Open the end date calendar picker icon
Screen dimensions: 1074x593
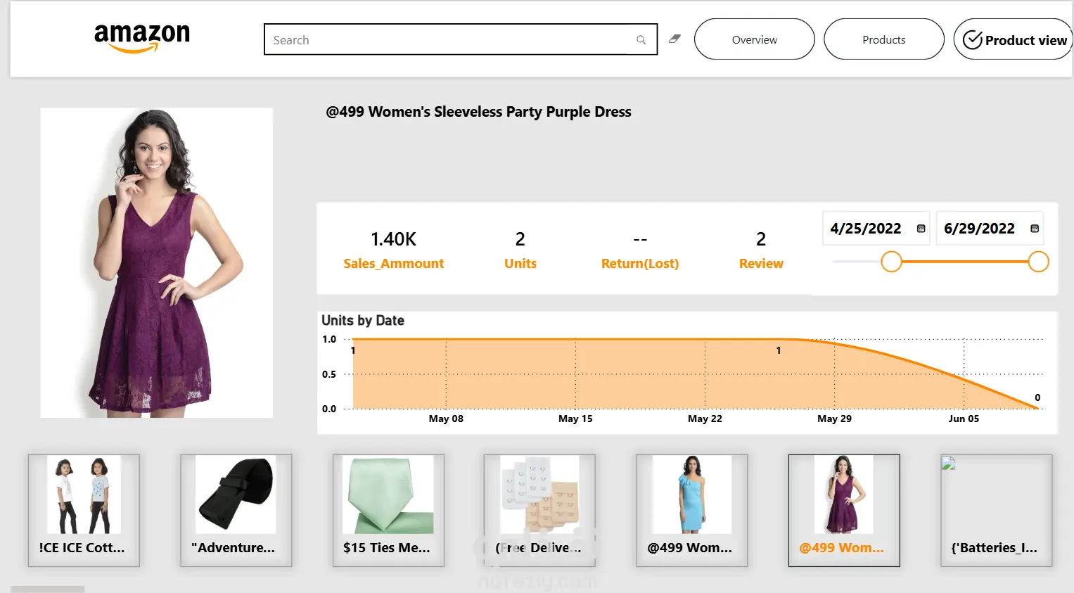click(1035, 229)
